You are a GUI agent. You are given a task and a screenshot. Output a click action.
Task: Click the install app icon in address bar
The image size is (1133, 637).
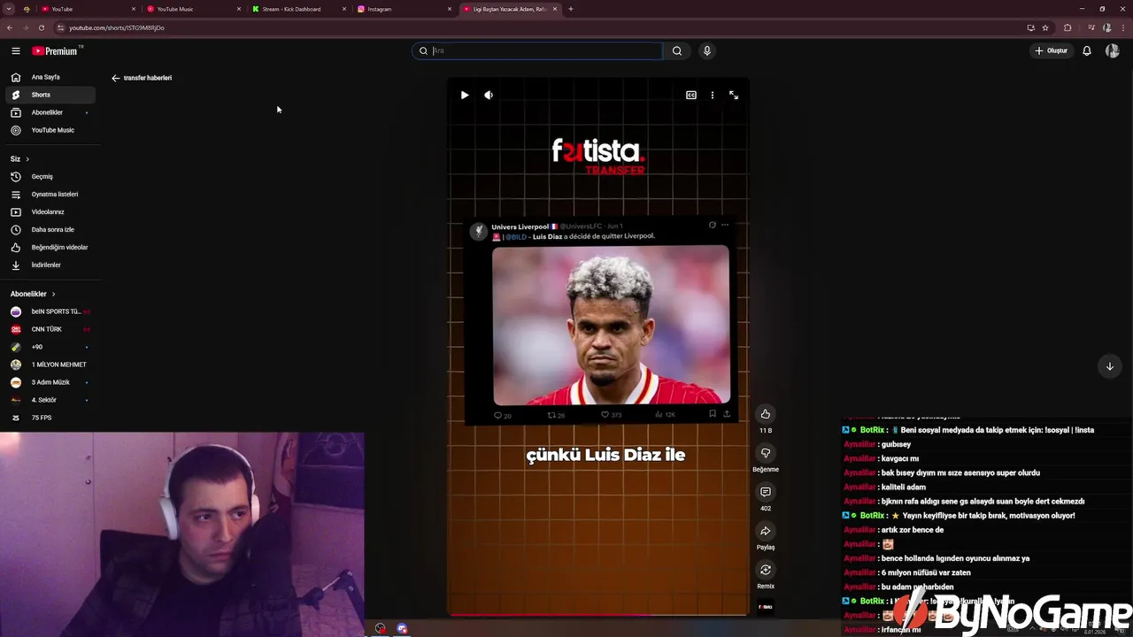pos(1030,27)
